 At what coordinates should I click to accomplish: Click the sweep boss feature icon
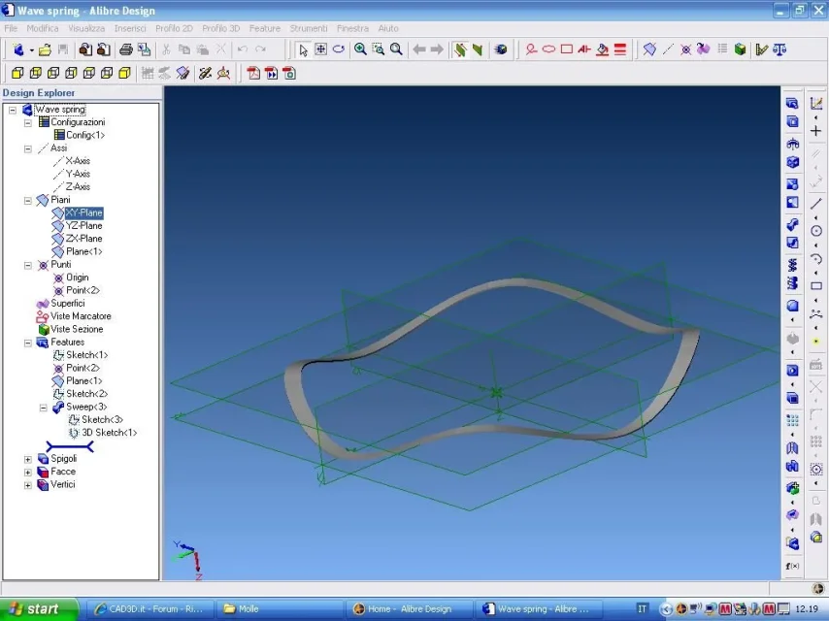[792, 224]
